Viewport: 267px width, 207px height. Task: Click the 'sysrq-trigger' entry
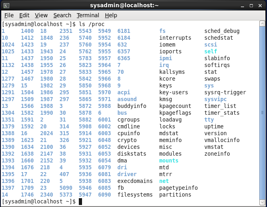[x=225, y=93]
